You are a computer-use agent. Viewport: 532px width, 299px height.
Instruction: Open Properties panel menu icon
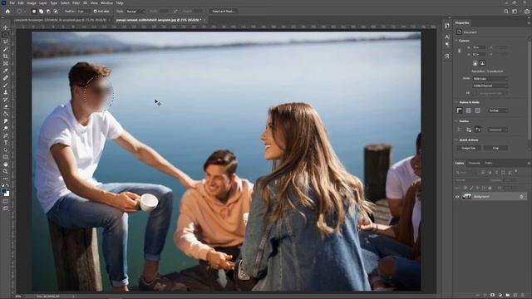[x=529, y=23]
